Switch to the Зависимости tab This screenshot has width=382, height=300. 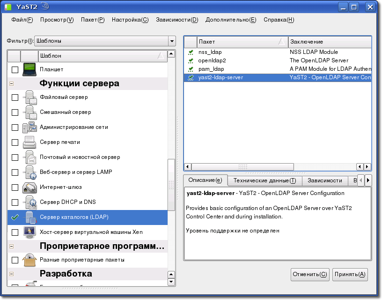click(x=325, y=180)
